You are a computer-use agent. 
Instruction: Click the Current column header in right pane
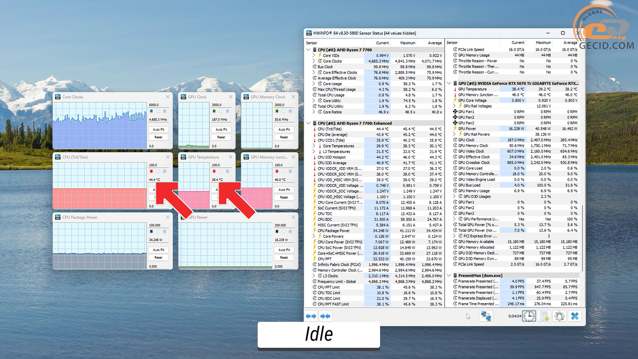point(513,43)
